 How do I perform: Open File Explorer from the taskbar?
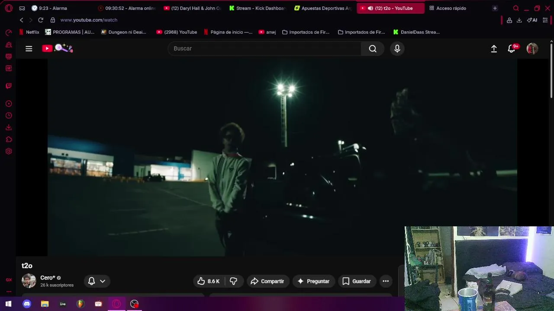pos(45,304)
